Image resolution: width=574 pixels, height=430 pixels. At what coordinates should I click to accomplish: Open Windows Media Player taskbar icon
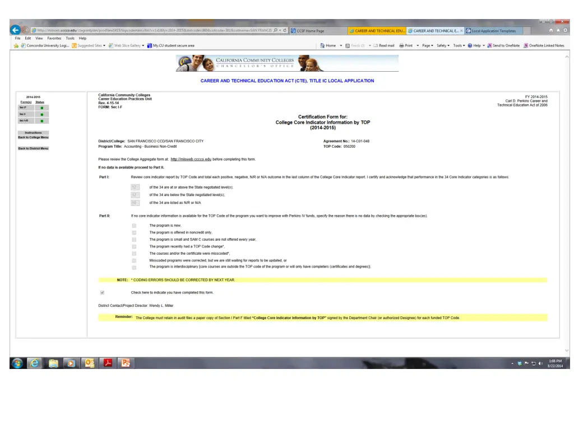71,363
